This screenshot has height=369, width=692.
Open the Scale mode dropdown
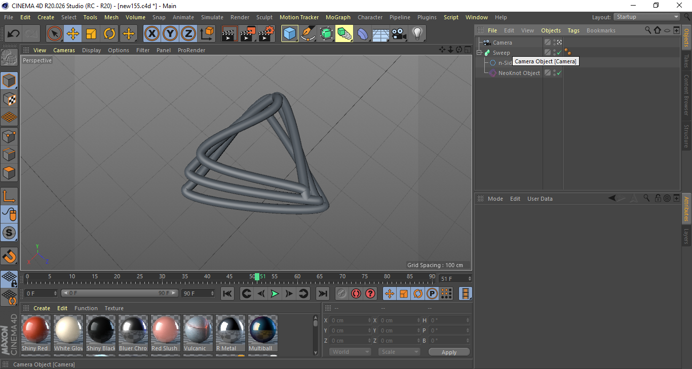(x=400, y=352)
